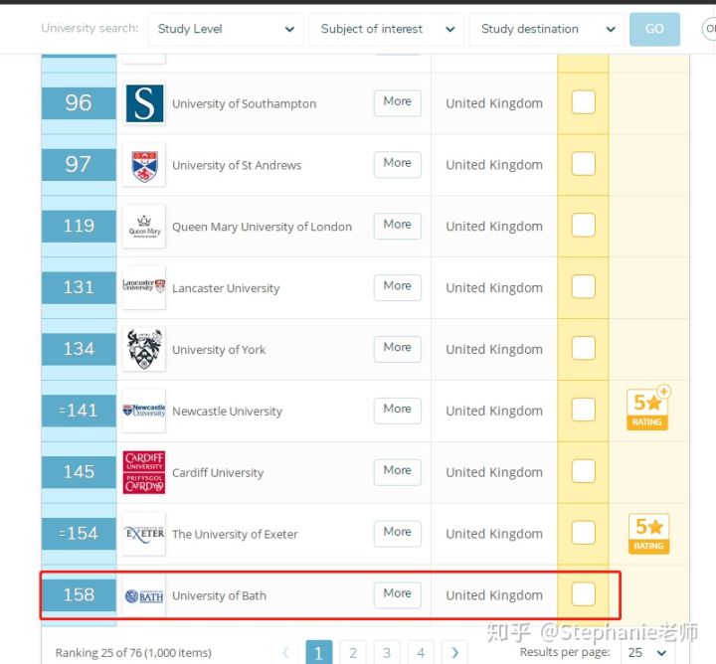Tick compare checkbox for University of Exeter
The image size is (716, 664).
click(x=583, y=533)
